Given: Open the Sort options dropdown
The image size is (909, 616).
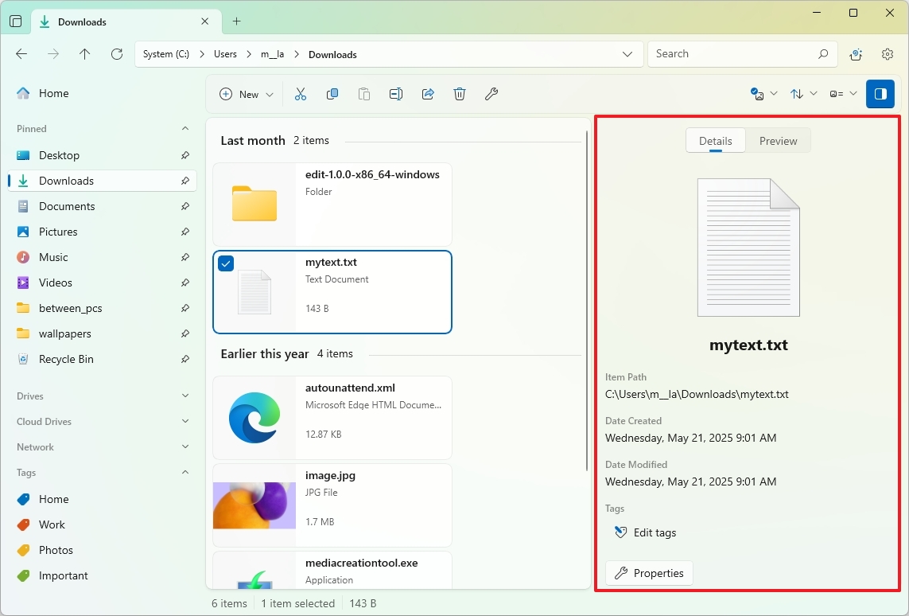Looking at the screenshot, I should [803, 93].
